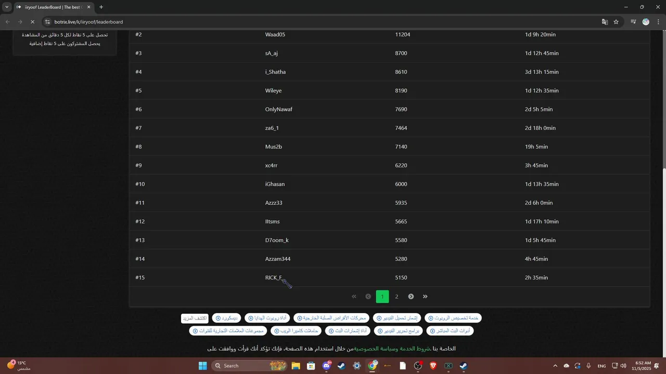The width and height of the screenshot is (666, 374).
Task: Open the ديسكورد link chip
Action: [226, 318]
